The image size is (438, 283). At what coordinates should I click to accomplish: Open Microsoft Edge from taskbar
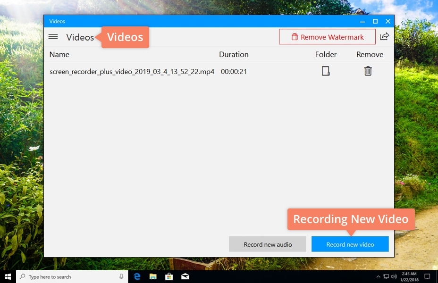[x=137, y=276]
